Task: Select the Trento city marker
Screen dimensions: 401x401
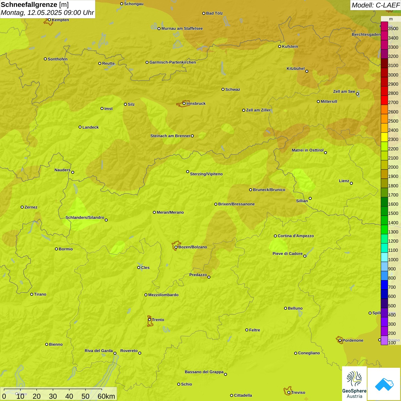Action: [150, 320]
